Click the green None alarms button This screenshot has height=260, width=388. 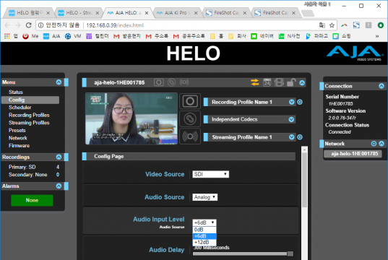pyautogui.click(x=32, y=200)
